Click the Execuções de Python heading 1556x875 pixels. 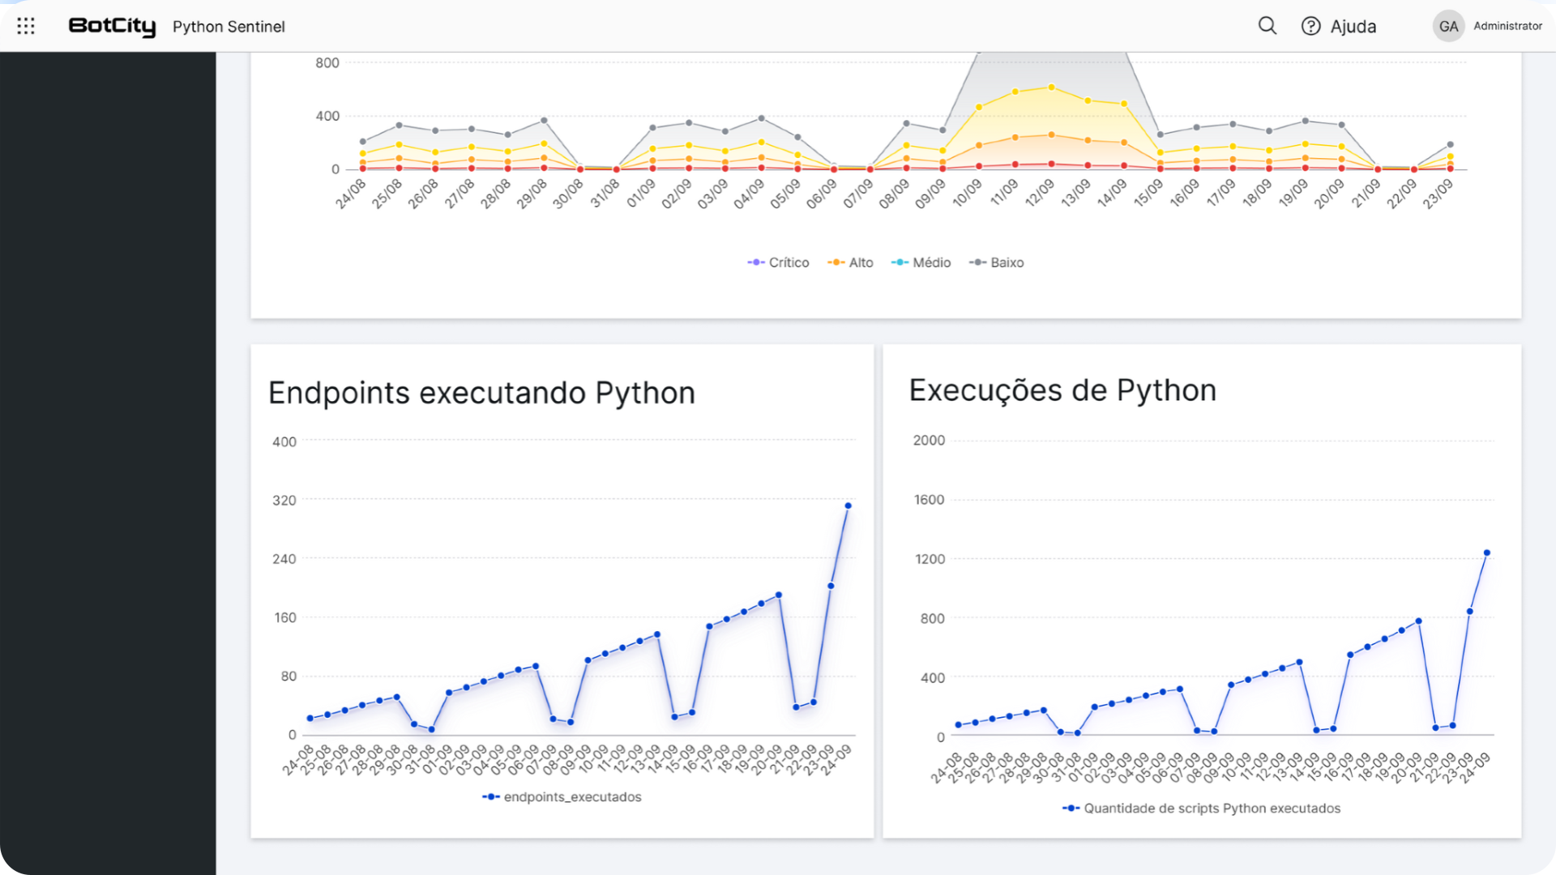[x=1062, y=391]
